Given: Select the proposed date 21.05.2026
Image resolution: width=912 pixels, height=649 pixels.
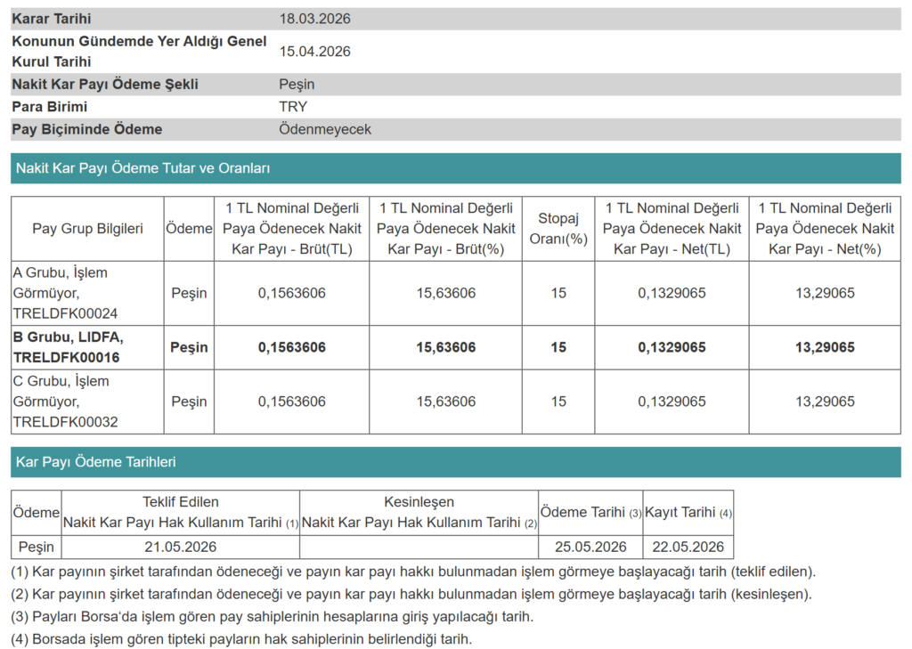Looking at the screenshot, I should click(181, 547).
